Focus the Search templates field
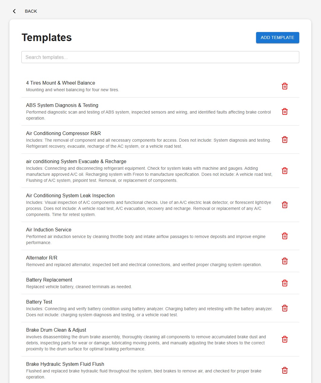This screenshot has width=321, height=383. (x=160, y=57)
